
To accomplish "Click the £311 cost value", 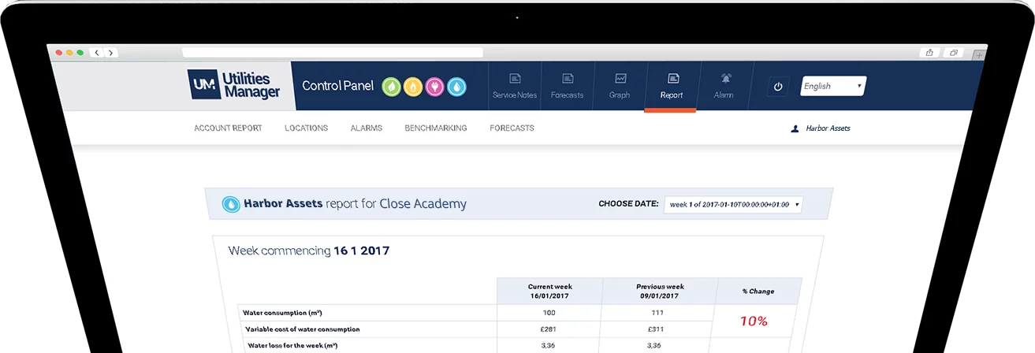I will 659,329.
